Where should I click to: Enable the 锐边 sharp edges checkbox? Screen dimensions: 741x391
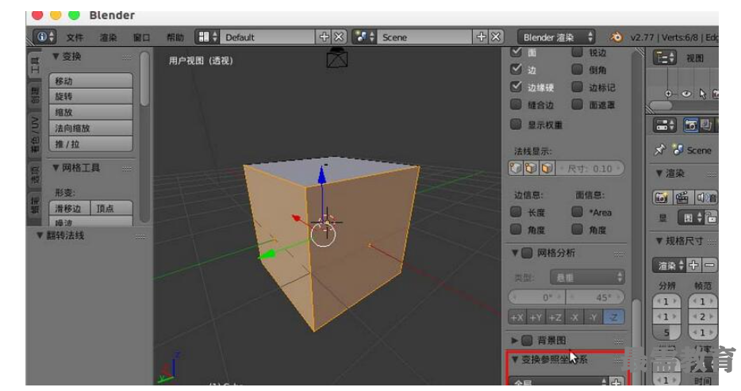[577, 52]
